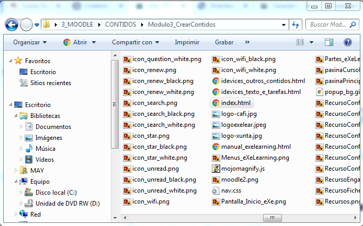363x226 pixels.
Task: Open the Organizar dropdown menu
Action: pos(30,42)
